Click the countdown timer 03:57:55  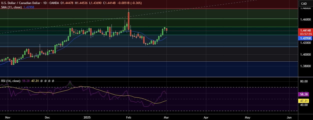point(305,34)
